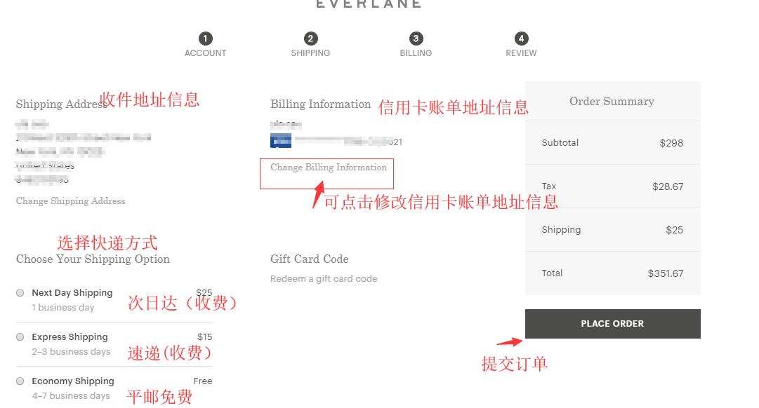Image resolution: width=759 pixels, height=408 pixels.
Task: Select Express Shipping radio button
Action: pyautogui.click(x=20, y=337)
